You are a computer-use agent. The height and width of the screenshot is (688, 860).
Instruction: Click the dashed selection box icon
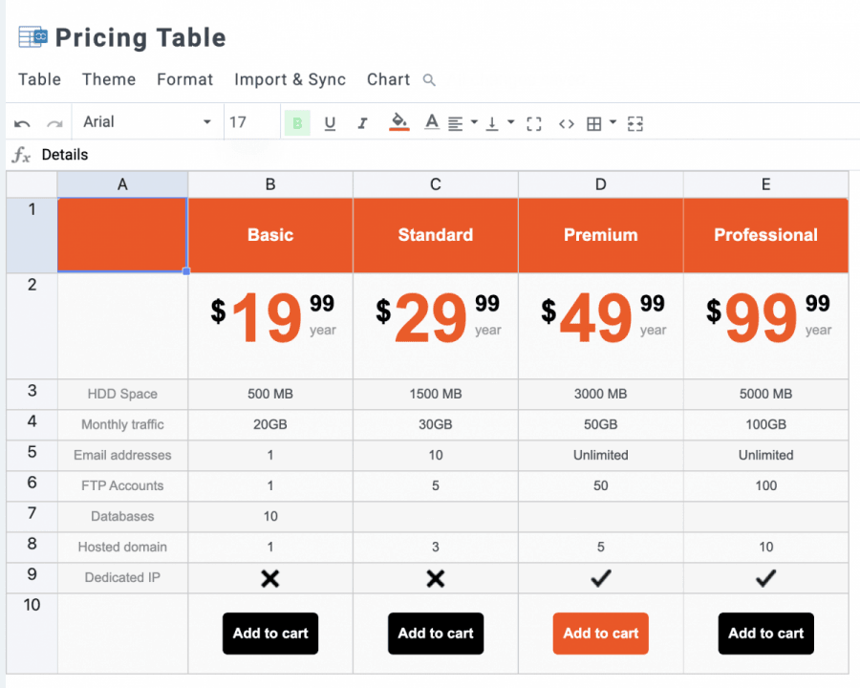636,123
